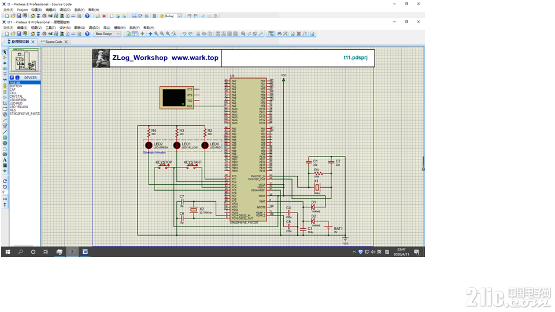
Task: Toggle the grid display icon
Action: pyautogui.click(x=135, y=34)
